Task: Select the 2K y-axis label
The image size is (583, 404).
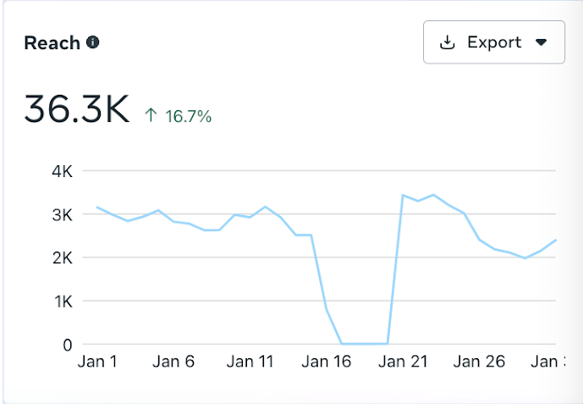Action: (x=62, y=257)
